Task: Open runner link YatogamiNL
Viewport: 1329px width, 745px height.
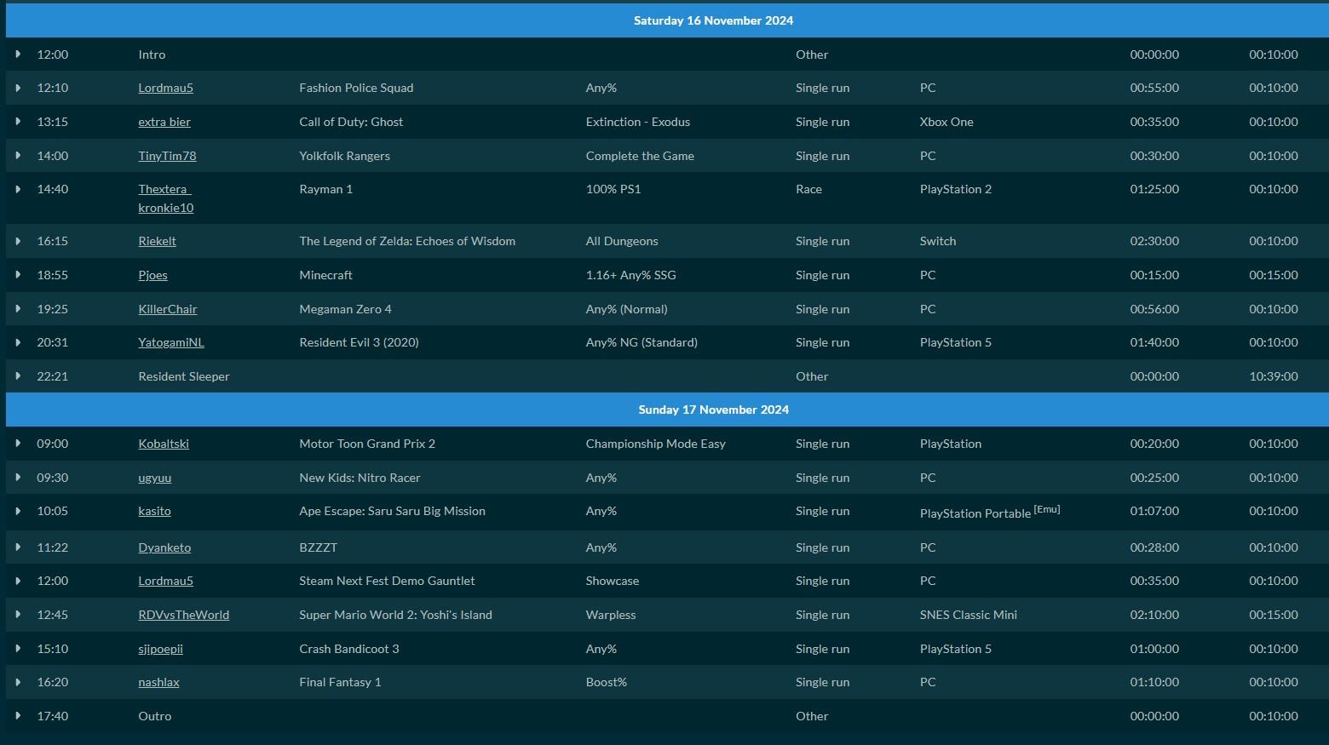Action: coord(171,342)
